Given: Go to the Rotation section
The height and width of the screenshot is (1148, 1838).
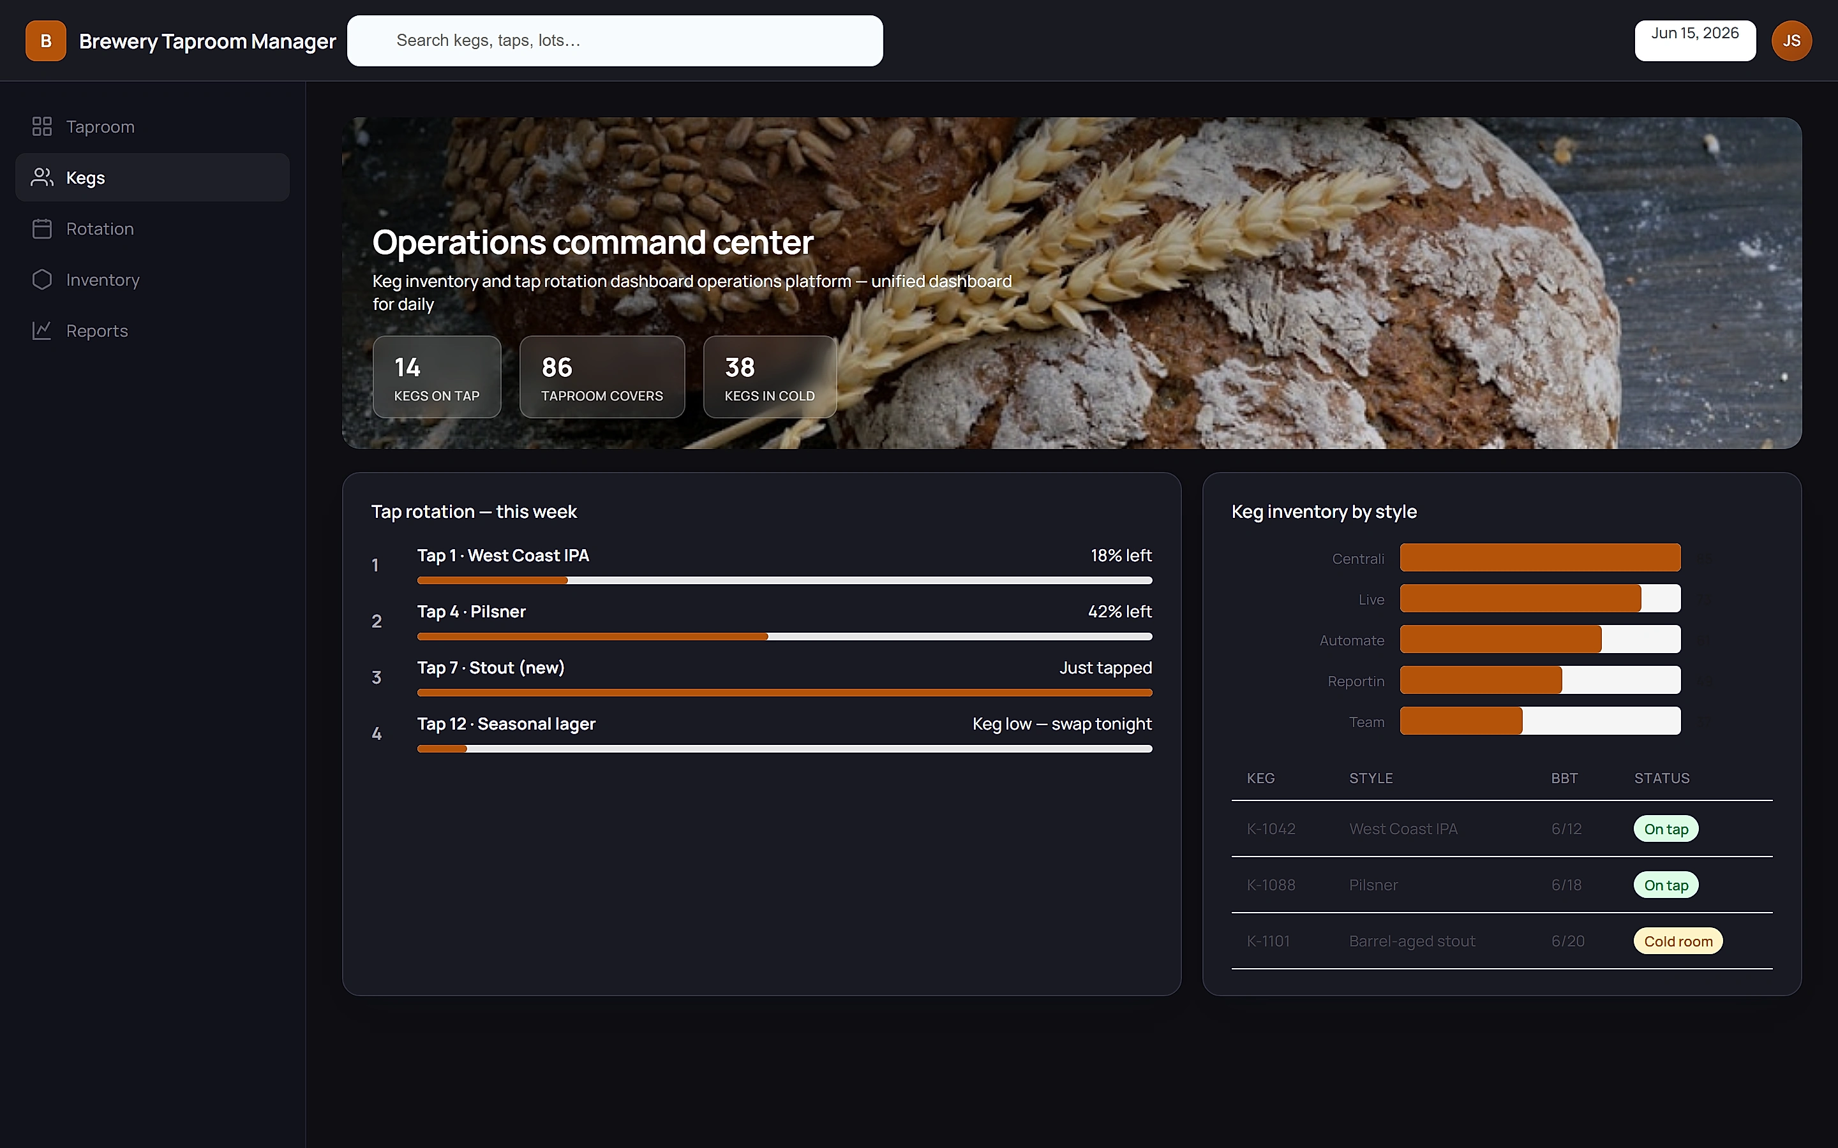Looking at the screenshot, I should click(152, 228).
